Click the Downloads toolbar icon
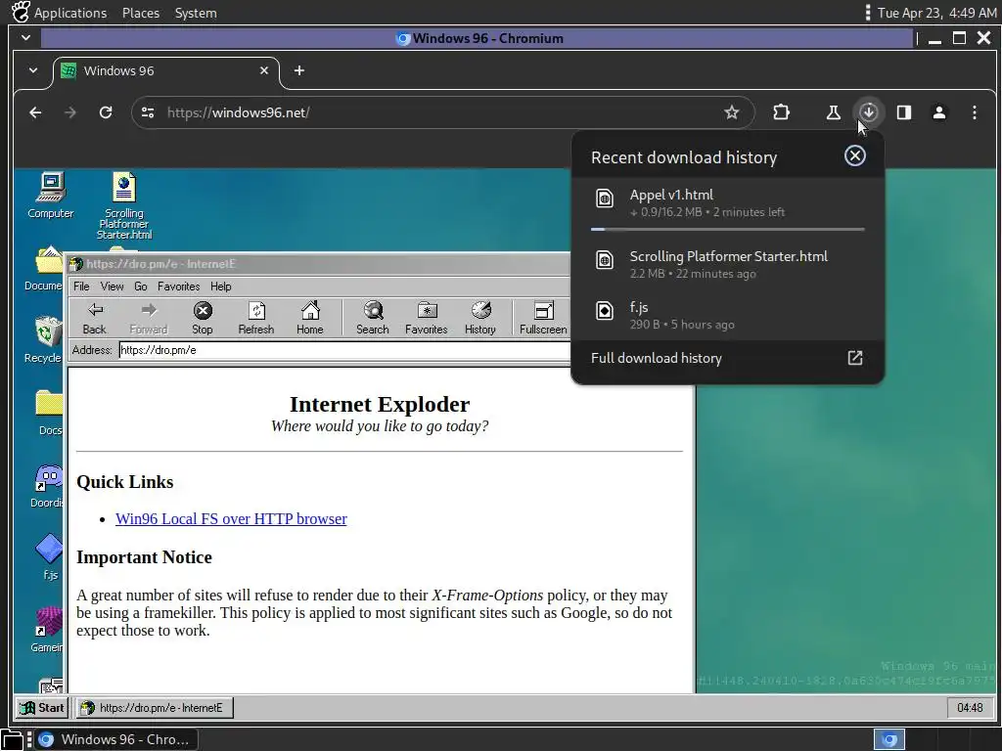1002x751 pixels. (x=869, y=112)
